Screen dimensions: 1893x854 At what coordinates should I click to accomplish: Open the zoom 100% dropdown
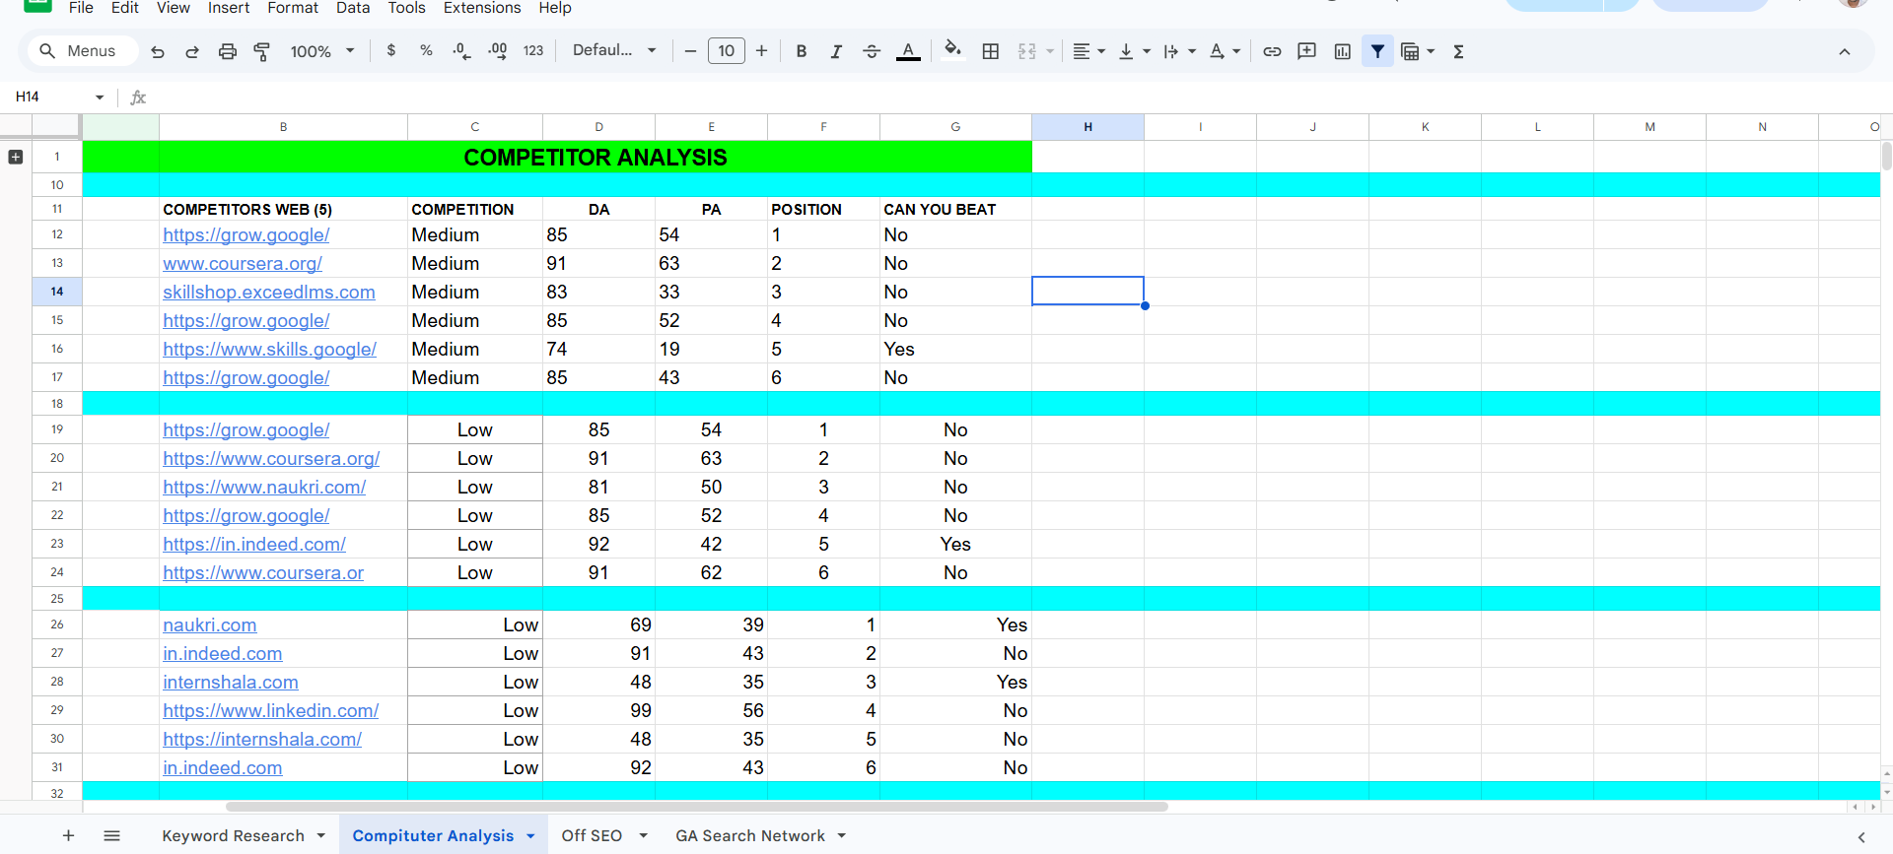click(x=321, y=51)
